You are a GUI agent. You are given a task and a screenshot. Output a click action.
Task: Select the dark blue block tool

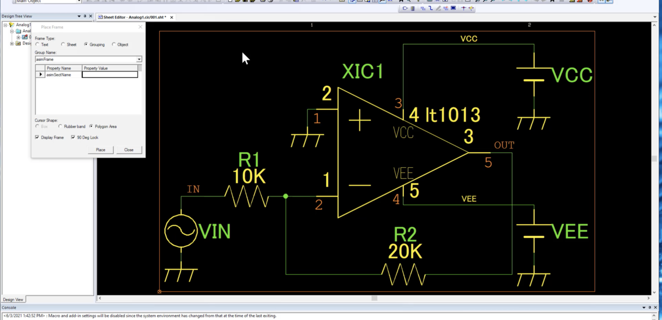pyautogui.click(x=453, y=8)
